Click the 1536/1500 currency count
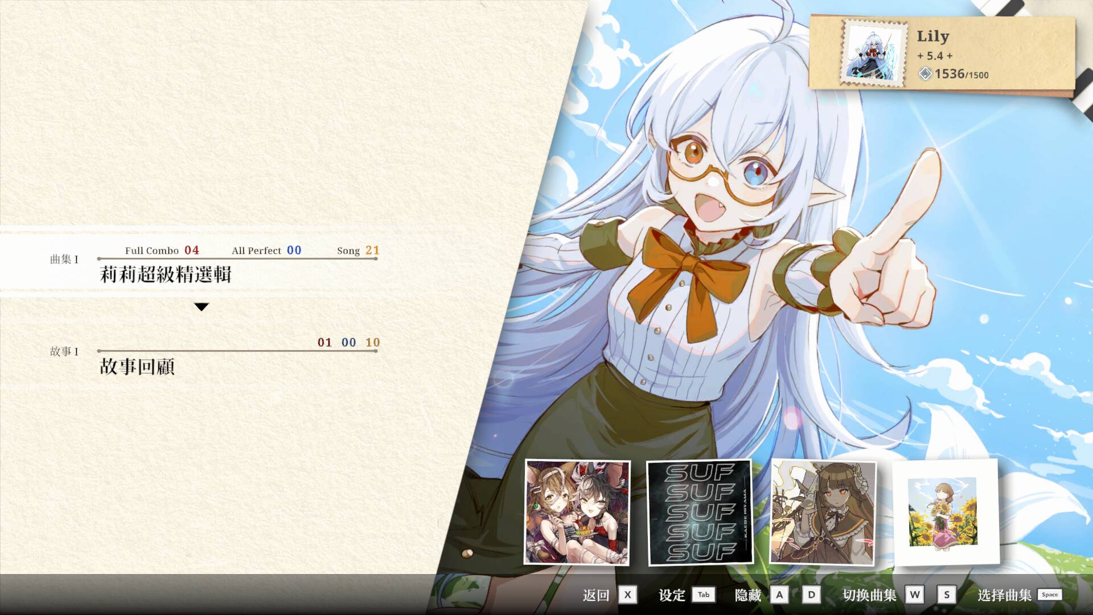The height and width of the screenshot is (615, 1093). (x=961, y=74)
